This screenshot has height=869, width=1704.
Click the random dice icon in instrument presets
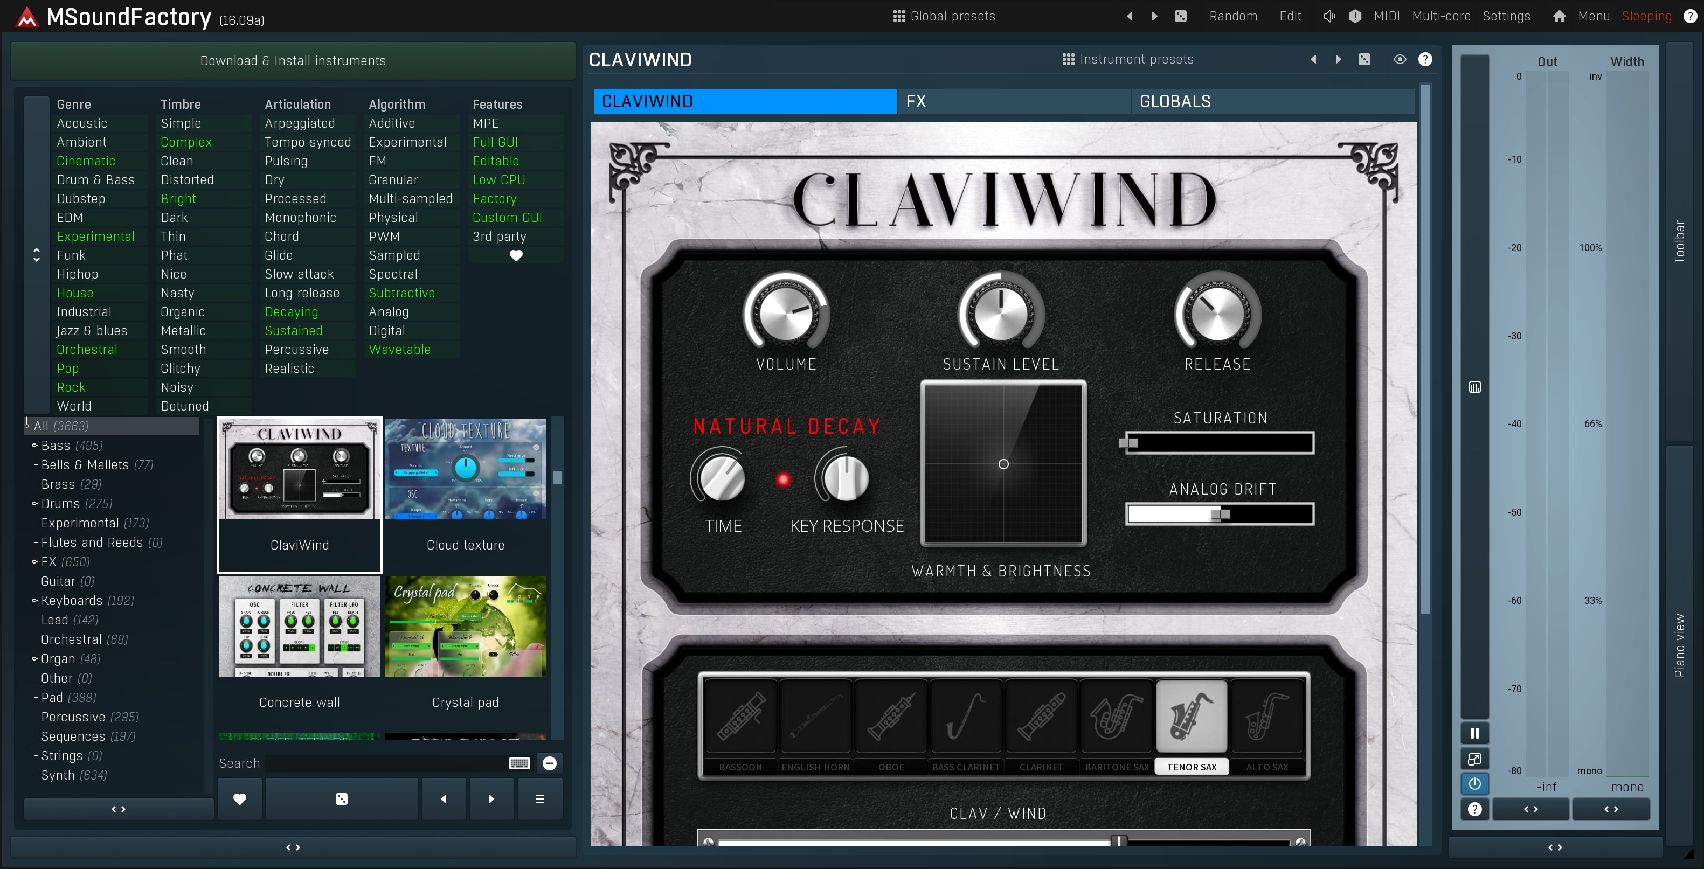coord(1364,59)
